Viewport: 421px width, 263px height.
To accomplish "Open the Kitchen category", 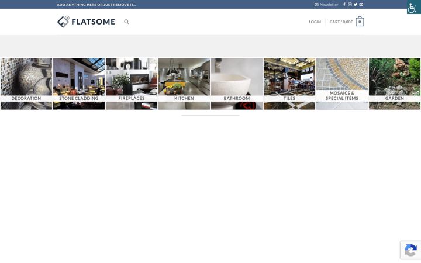I will tap(184, 84).
